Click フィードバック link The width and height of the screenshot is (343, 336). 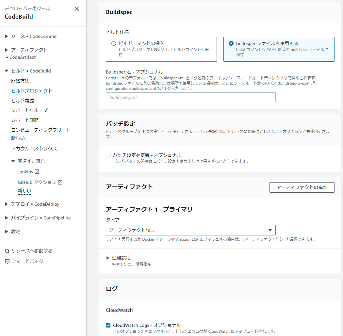point(27,261)
